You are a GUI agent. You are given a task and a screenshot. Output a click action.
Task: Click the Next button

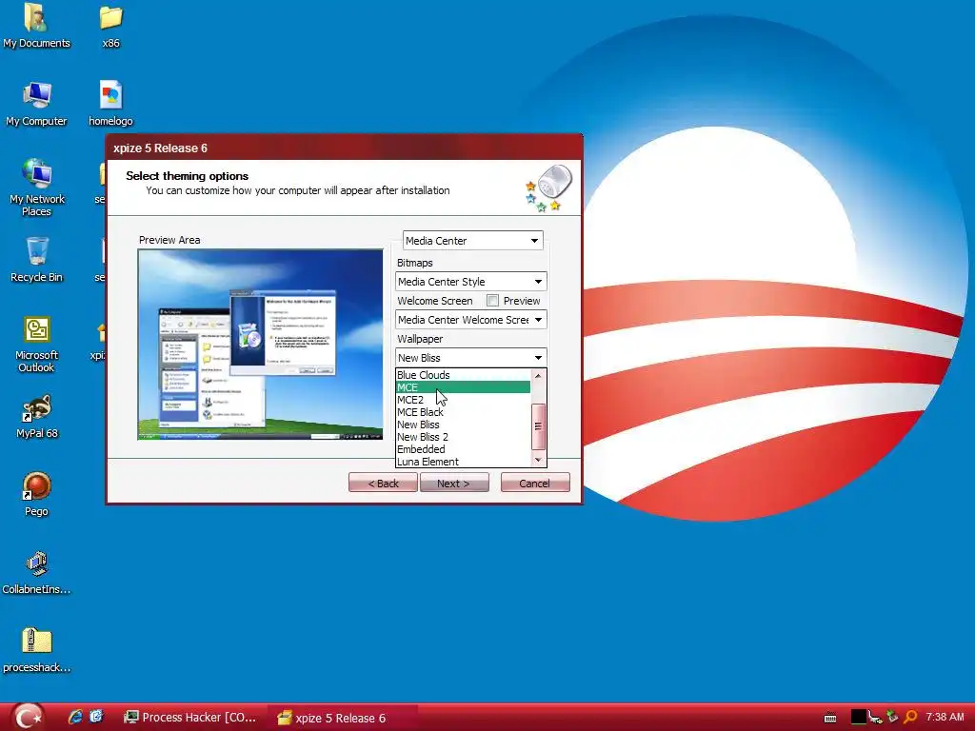[454, 483]
